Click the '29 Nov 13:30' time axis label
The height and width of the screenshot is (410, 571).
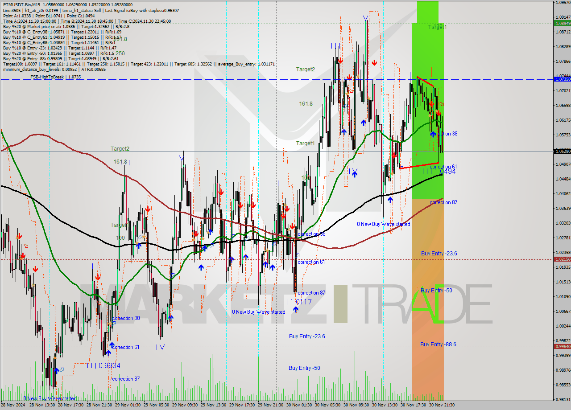point(214,405)
